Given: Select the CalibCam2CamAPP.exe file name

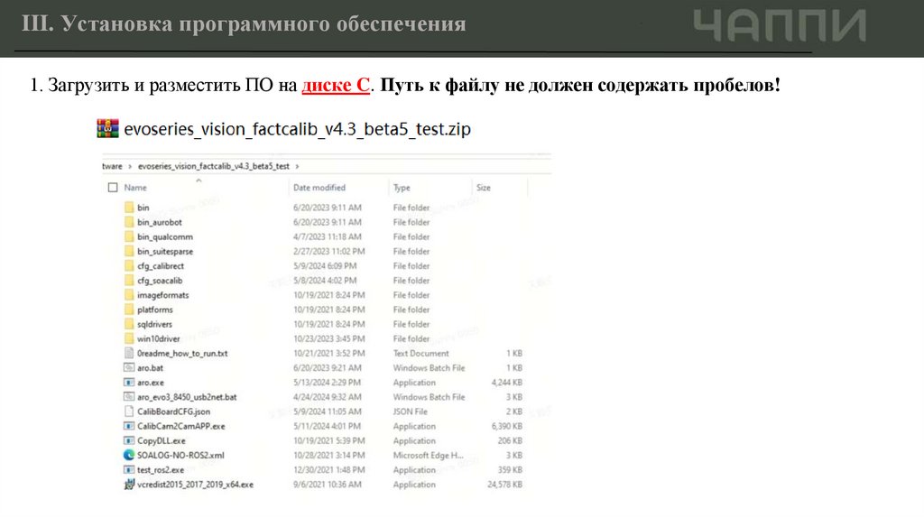Looking at the screenshot, I should point(180,426).
